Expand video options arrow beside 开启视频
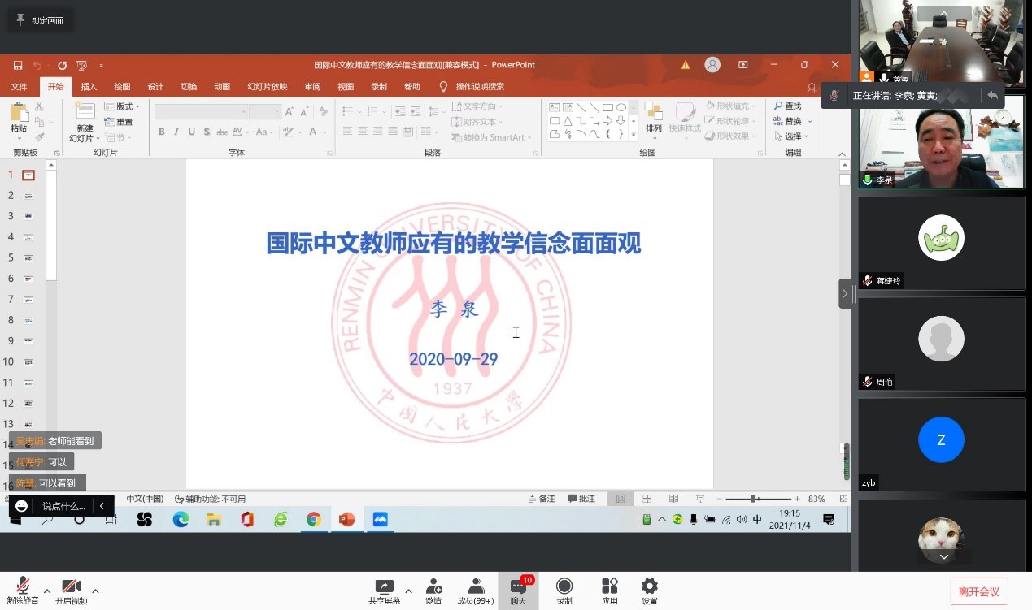 click(95, 591)
